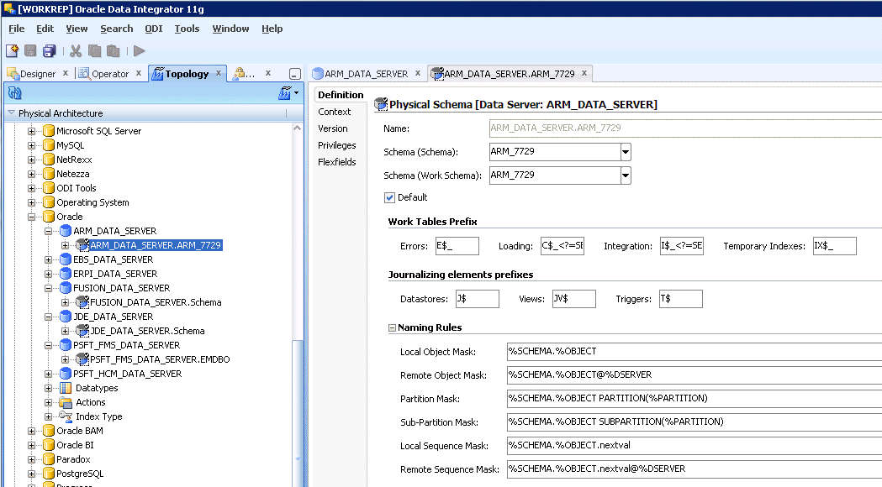Image resolution: width=882 pixels, height=487 pixels.
Task: Minimize the navigator panel
Action: tap(294, 74)
